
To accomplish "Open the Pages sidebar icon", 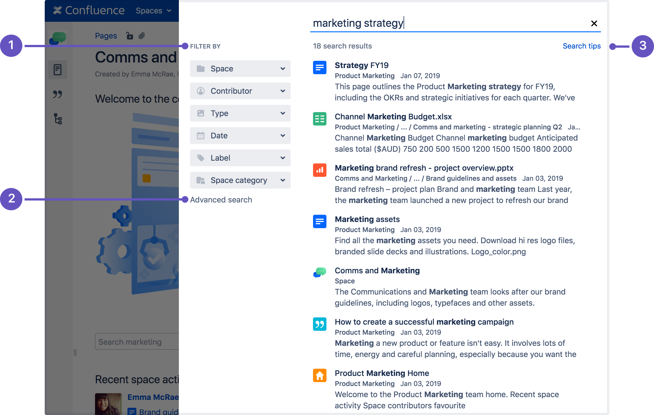I will point(58,69).
